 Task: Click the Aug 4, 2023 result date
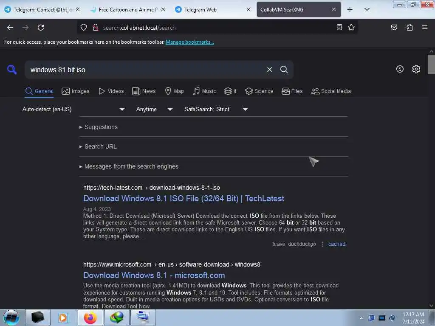coord(97,209)
